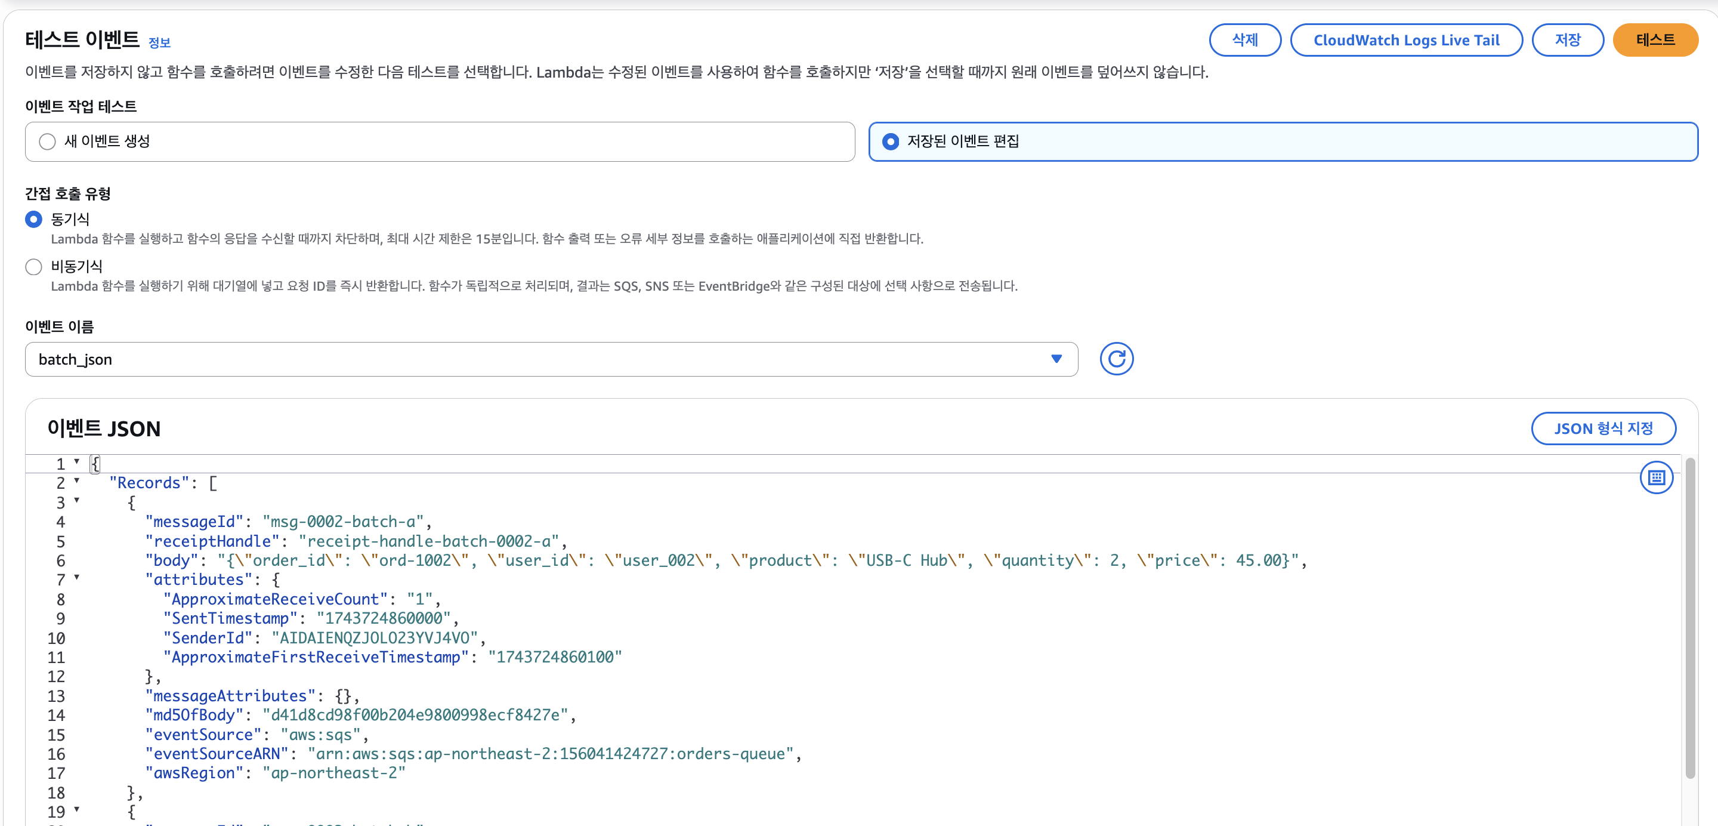Click the 삭제 button
1718x826 pixels.
pos(1244,40)
